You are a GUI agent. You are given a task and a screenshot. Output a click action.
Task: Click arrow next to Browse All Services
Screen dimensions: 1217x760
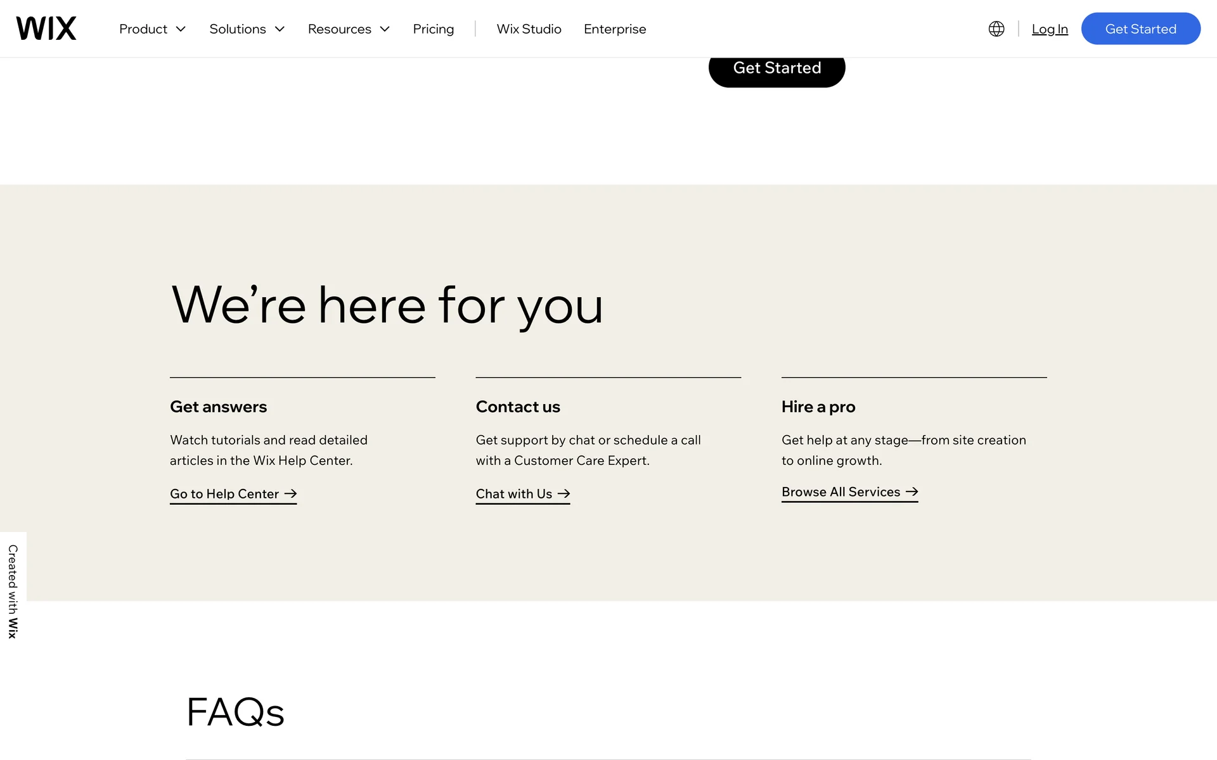[x=911, y=491]
